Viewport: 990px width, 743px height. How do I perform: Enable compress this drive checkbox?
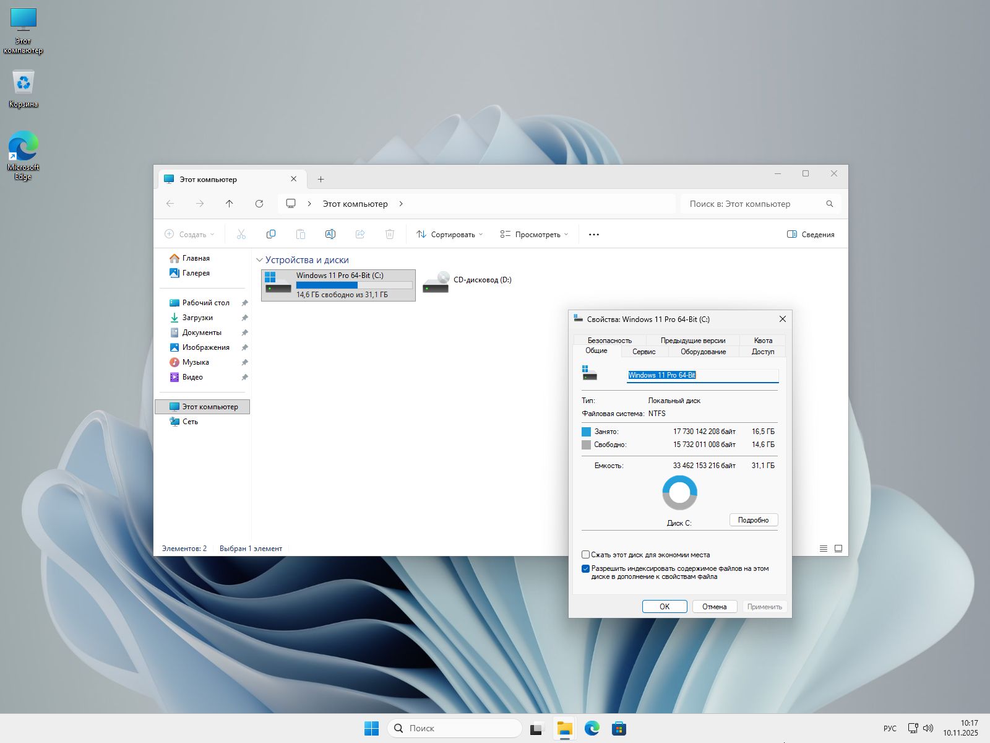click(x=585, y=555)
